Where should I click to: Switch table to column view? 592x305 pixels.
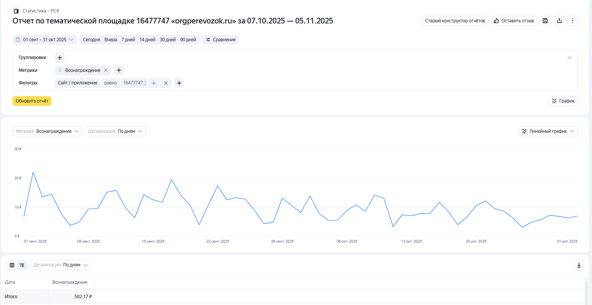coord(12,265)
